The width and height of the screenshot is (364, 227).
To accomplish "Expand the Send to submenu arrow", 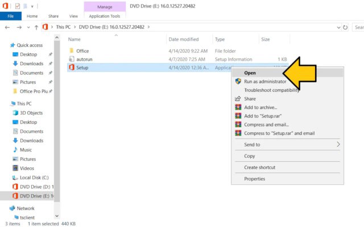I will [338, 145].
